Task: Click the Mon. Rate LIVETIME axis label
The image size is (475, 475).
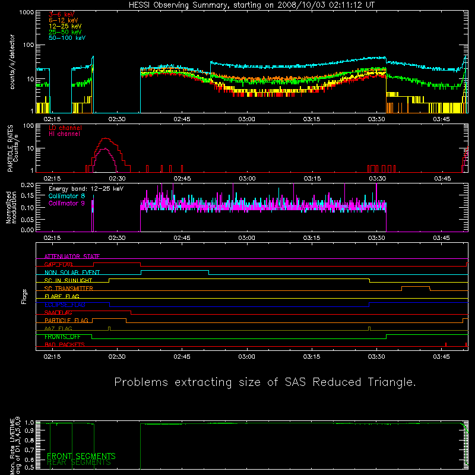Action: [x=15, y=446]
